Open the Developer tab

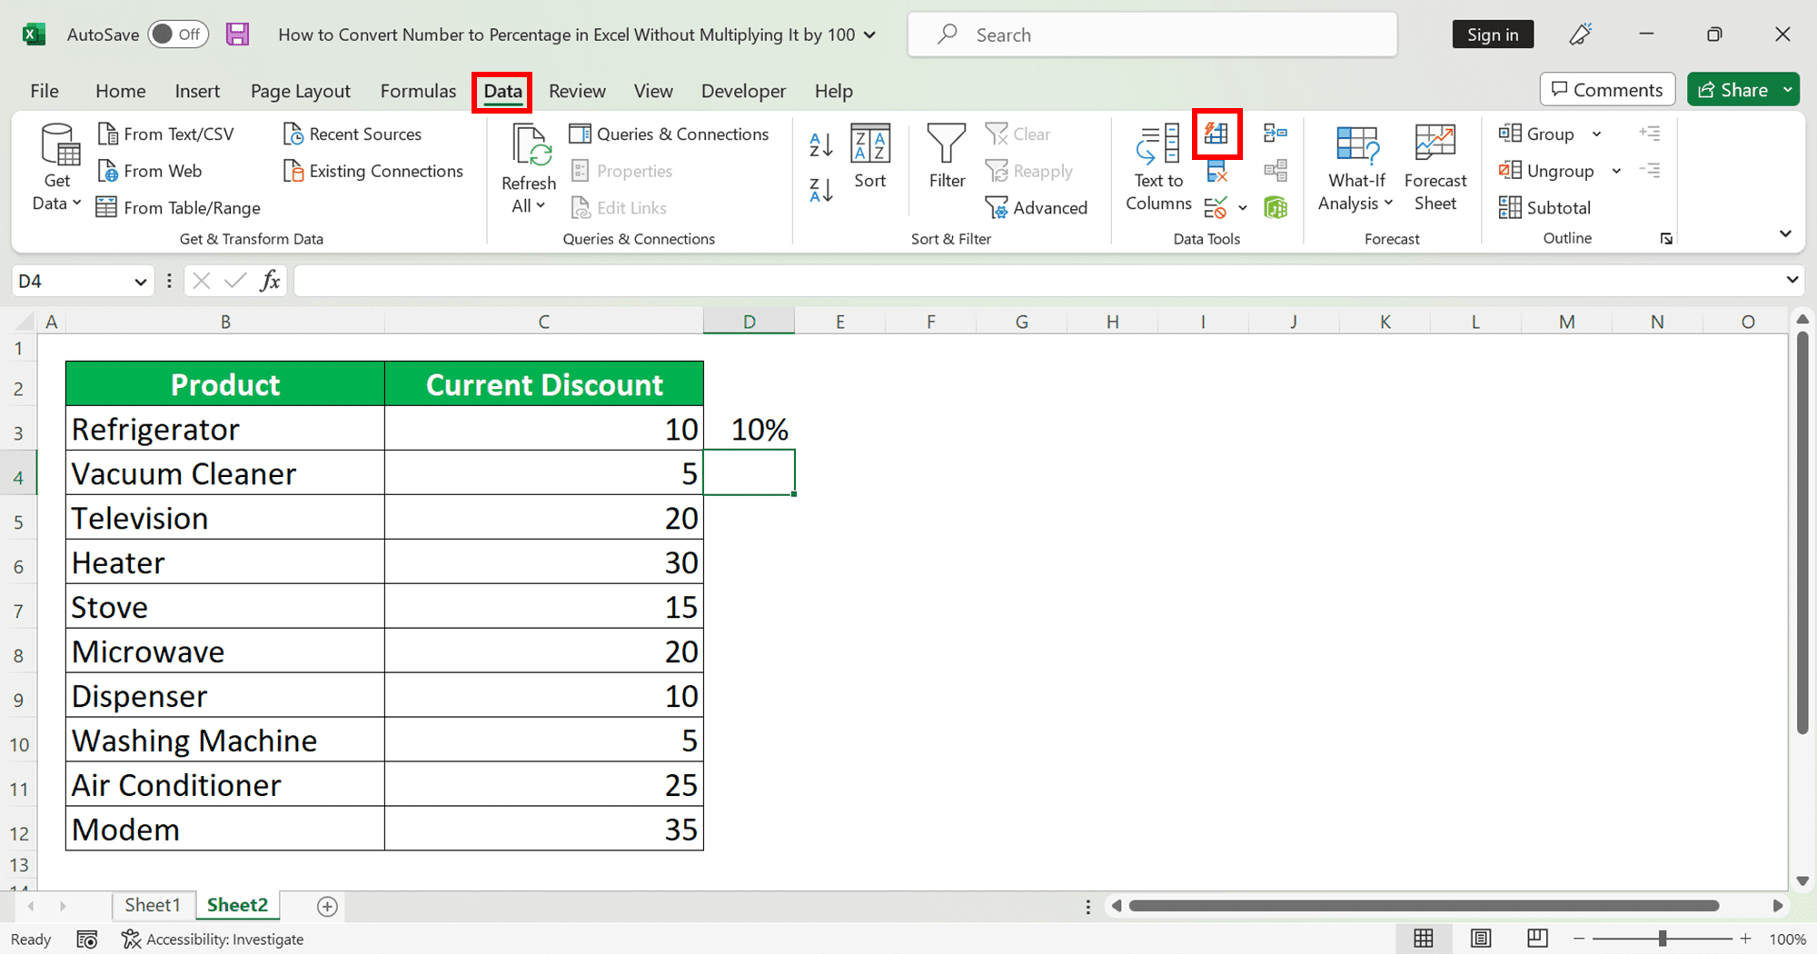pos(743,91)
